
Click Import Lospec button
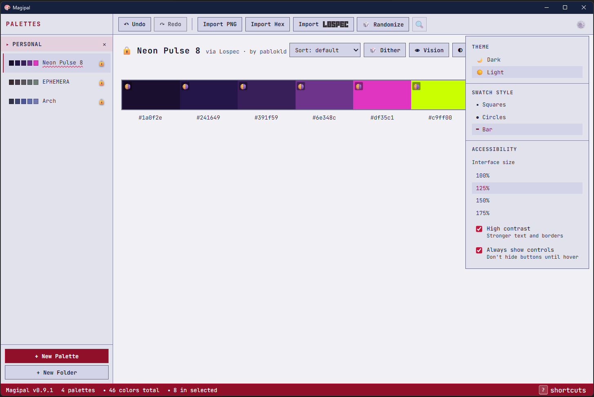(323, 24)
